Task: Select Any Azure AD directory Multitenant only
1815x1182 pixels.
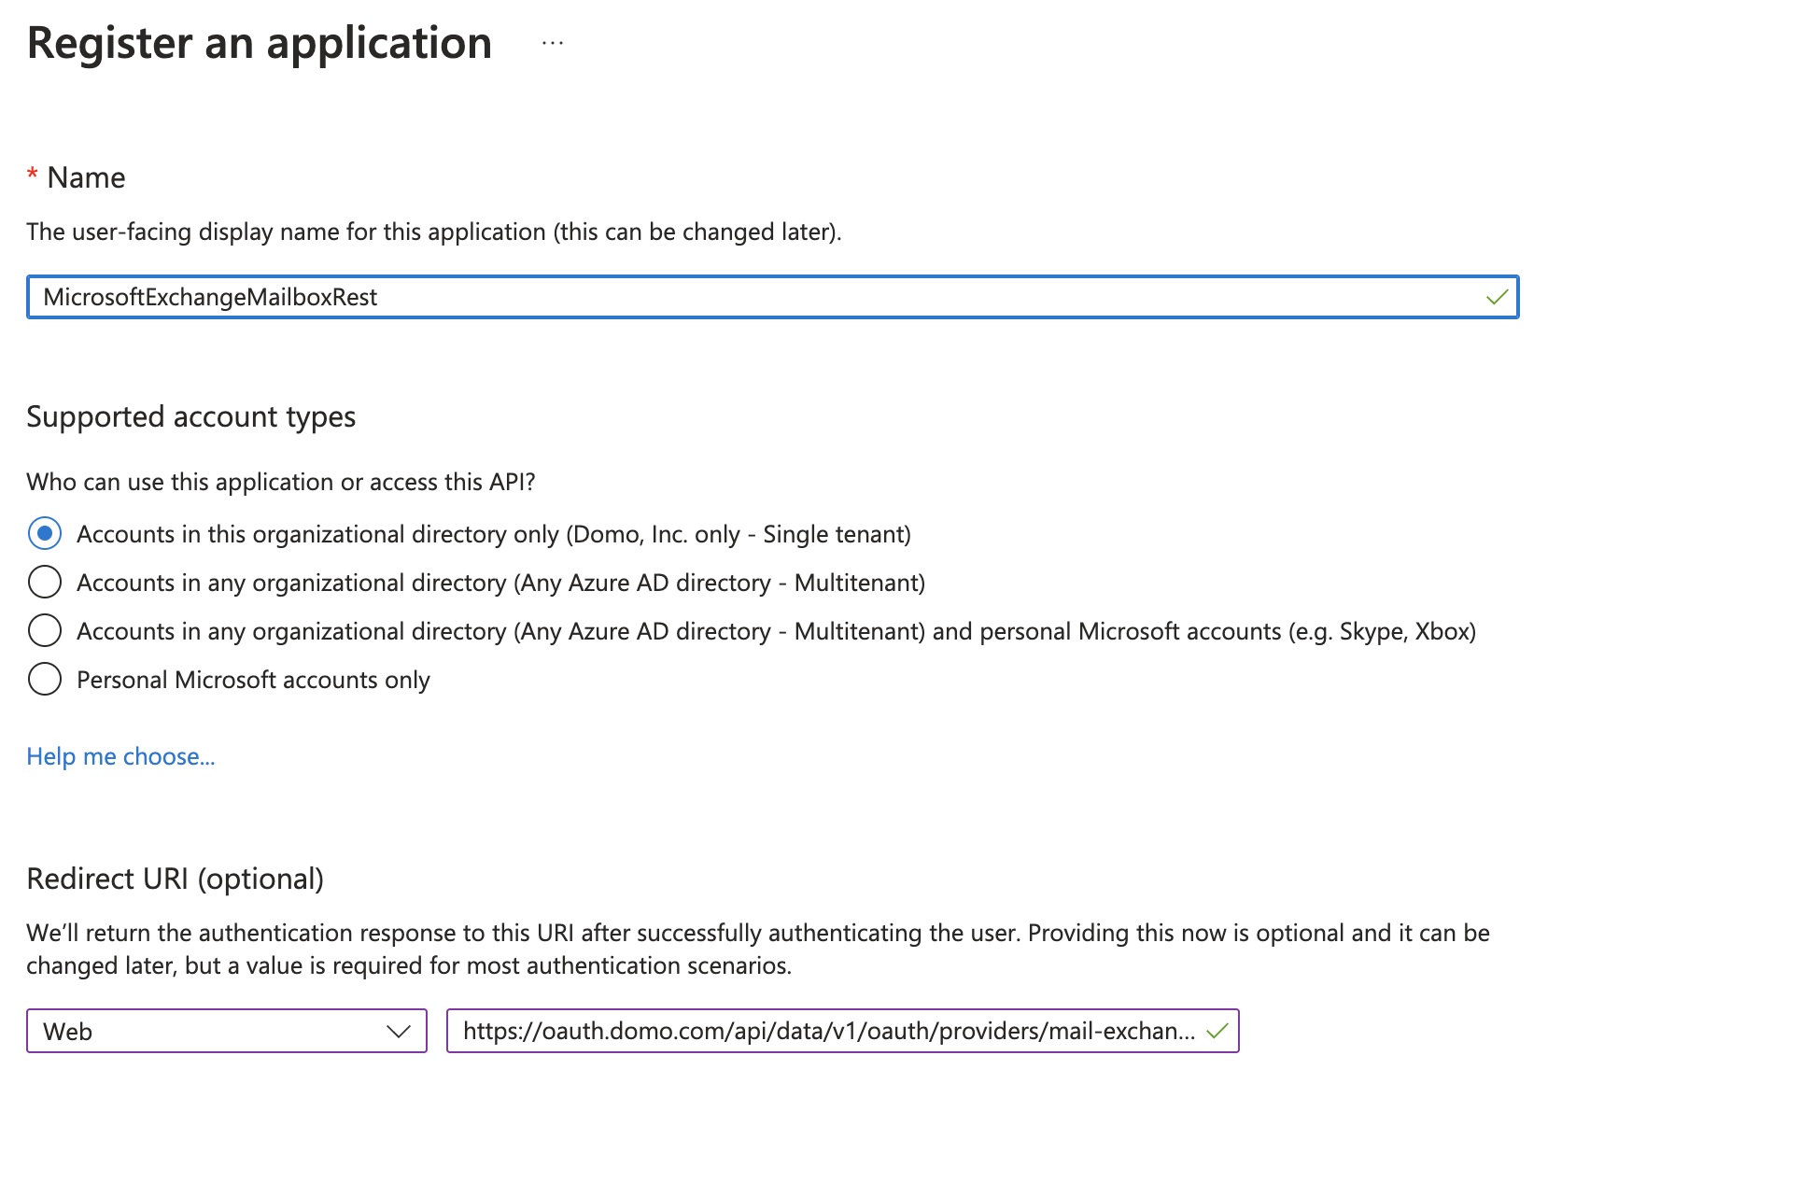Action: [x=45, y=583]
